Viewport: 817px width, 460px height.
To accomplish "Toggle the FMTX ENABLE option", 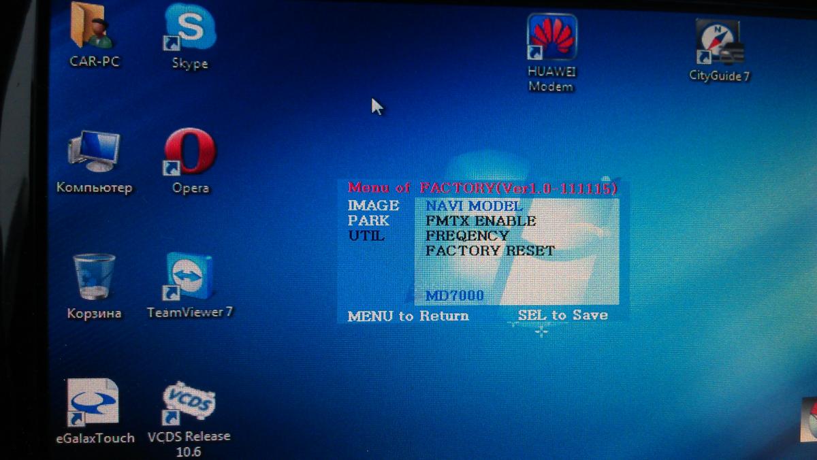I will [481, 220].
